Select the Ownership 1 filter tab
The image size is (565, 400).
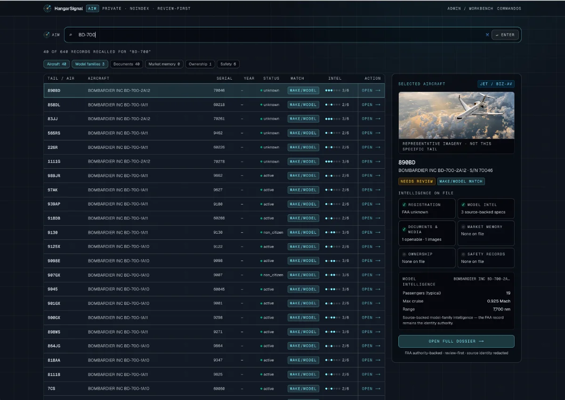point(200,64)
